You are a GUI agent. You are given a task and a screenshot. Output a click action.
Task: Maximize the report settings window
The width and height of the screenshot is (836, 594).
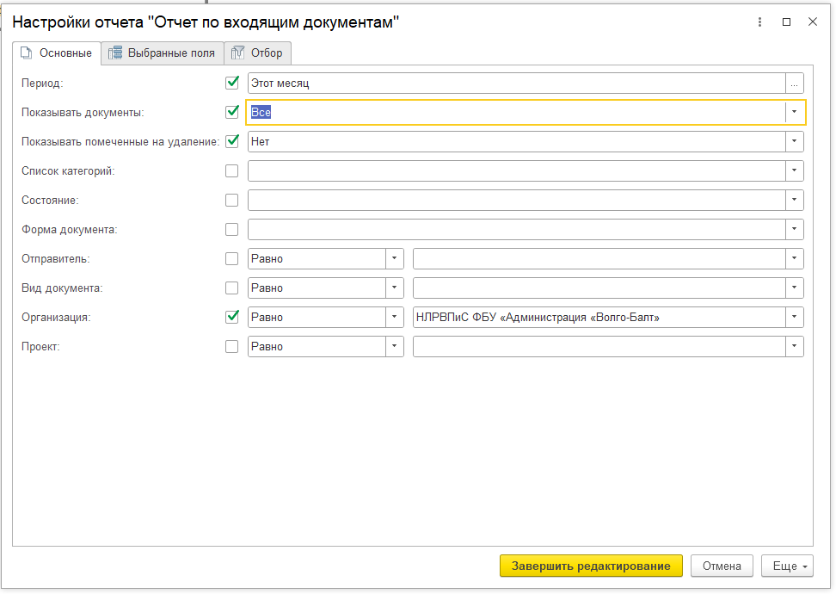(x=786, y=22)
